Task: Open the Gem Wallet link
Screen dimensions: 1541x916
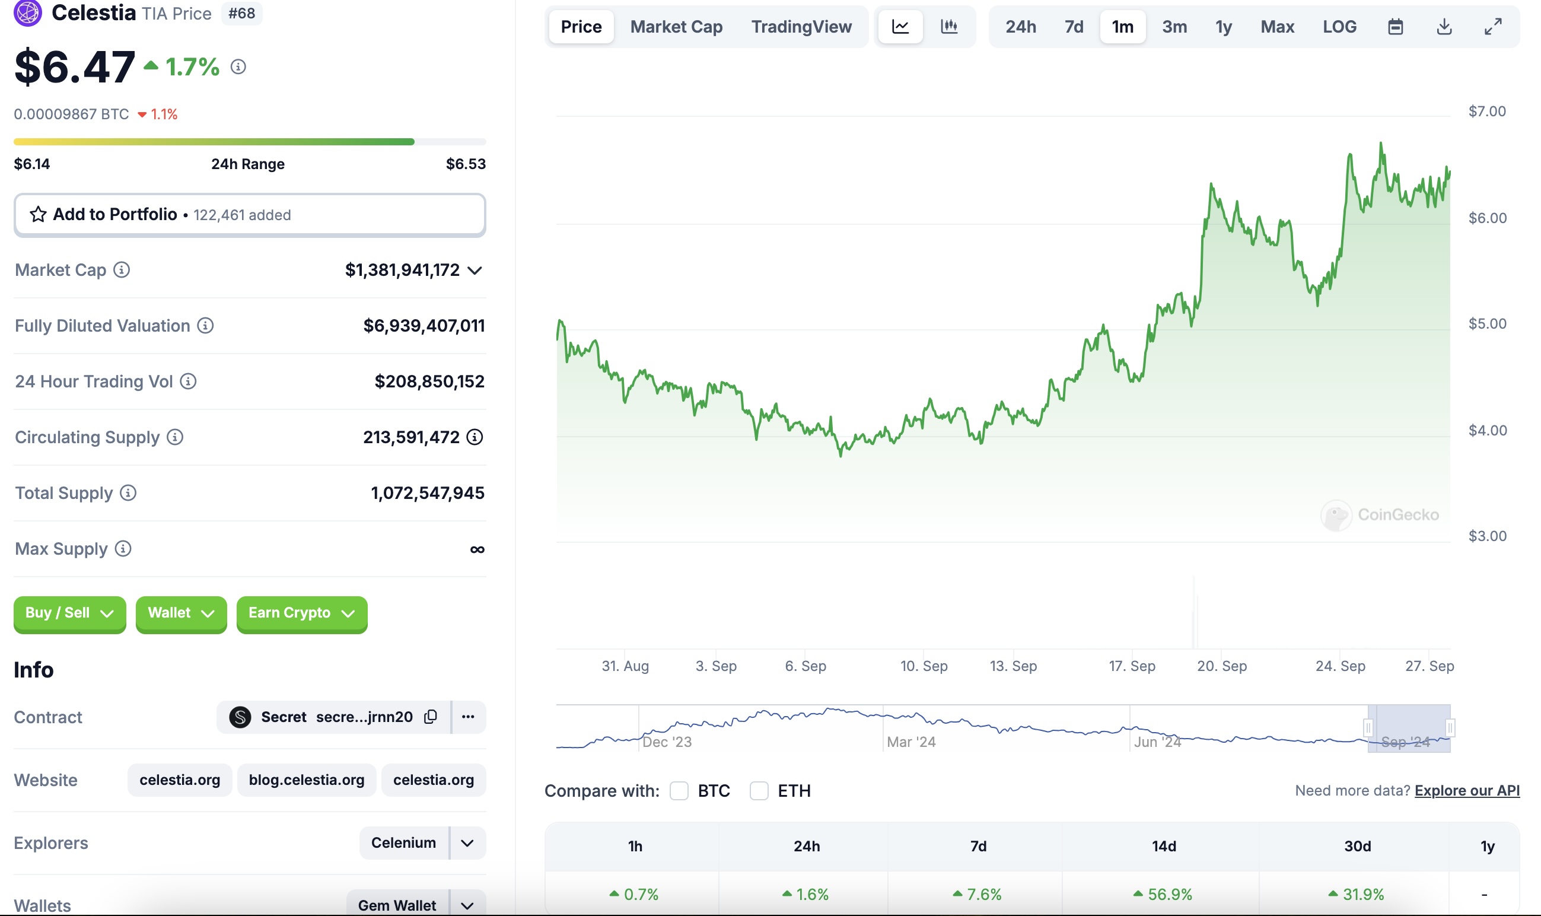Action: coord(397,905)
